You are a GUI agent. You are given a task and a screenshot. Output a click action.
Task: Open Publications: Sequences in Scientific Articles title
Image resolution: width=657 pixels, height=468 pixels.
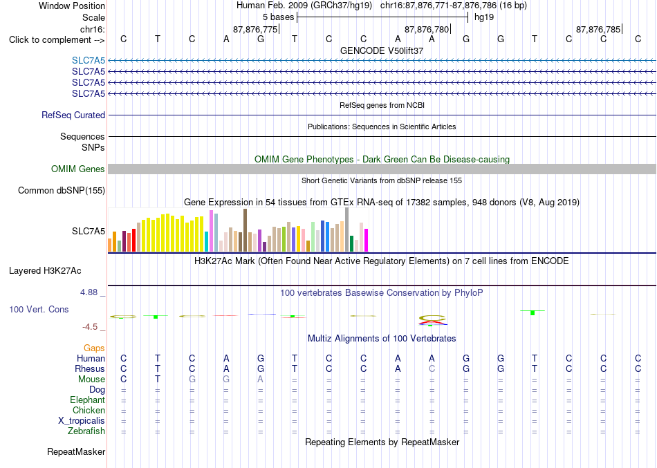coord(382,127)
